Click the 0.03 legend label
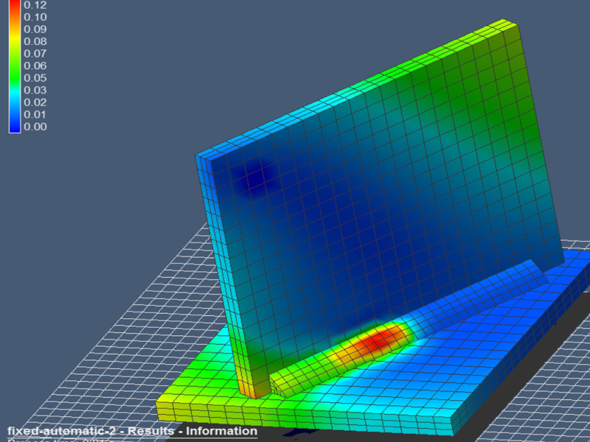Screen dimensions: 590x442 [x=35, y=90]
